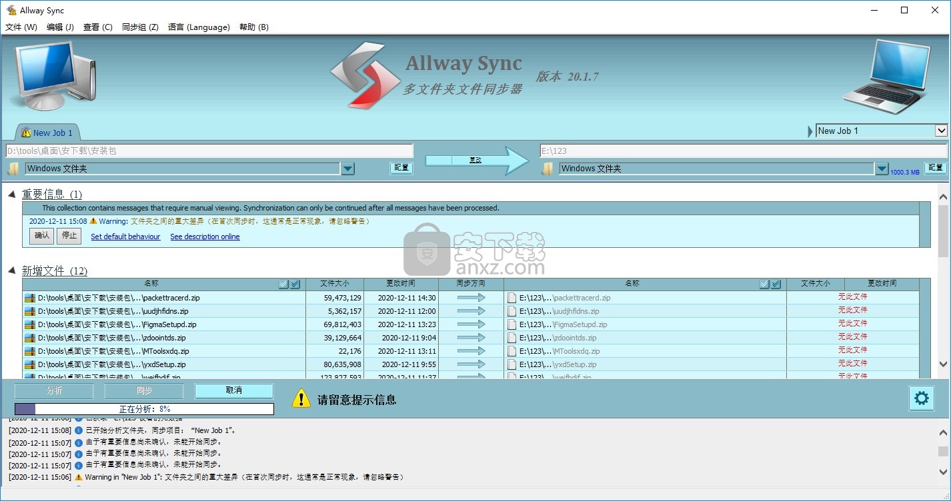
Task: Click the zip archive icon of left yxdSetup.zip
Action: click(29, 364)
